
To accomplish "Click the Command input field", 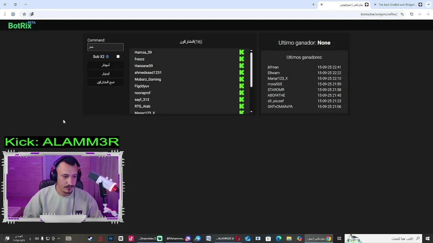I will pyautogui.click(x=106, y=47).
